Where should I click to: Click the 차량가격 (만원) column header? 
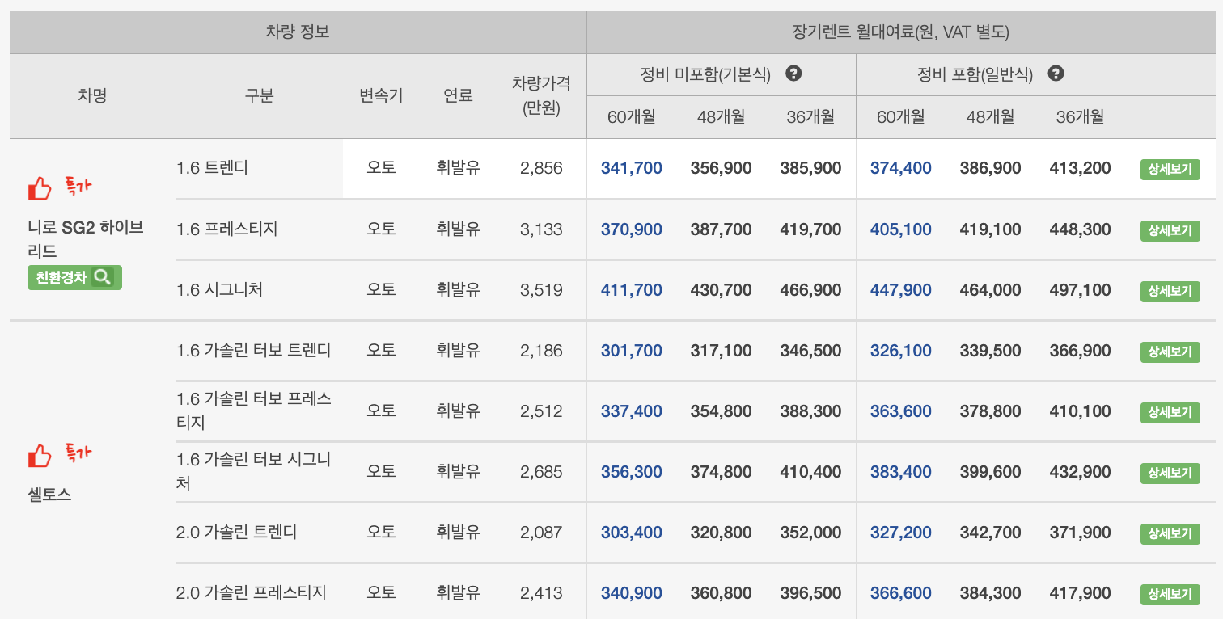click(x=541, y=95)
